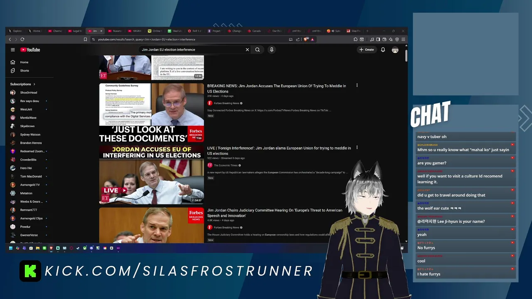This screenshot has height=299, width=532.
Task: Switch to the Canada tab
Action: click(254, 31)
